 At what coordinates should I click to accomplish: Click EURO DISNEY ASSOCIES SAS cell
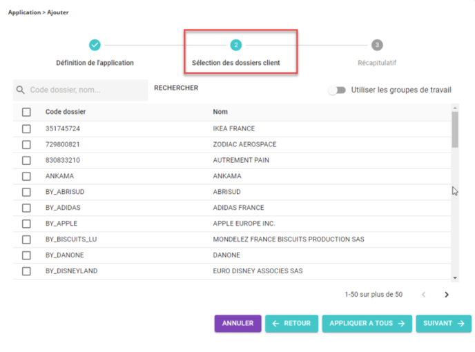point(258,271)
